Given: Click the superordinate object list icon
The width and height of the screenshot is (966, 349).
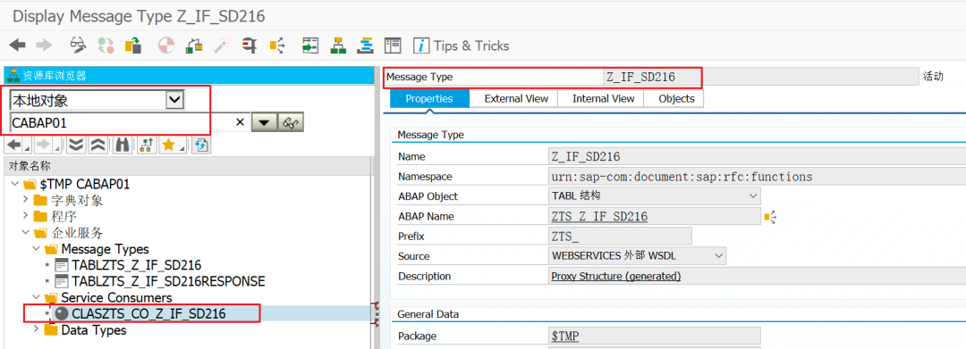Looking at the screenshot, I should 146,145.
